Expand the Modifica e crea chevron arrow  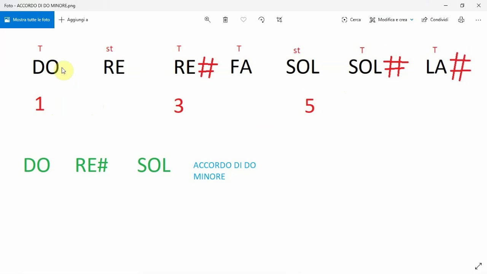click(412, 20)
